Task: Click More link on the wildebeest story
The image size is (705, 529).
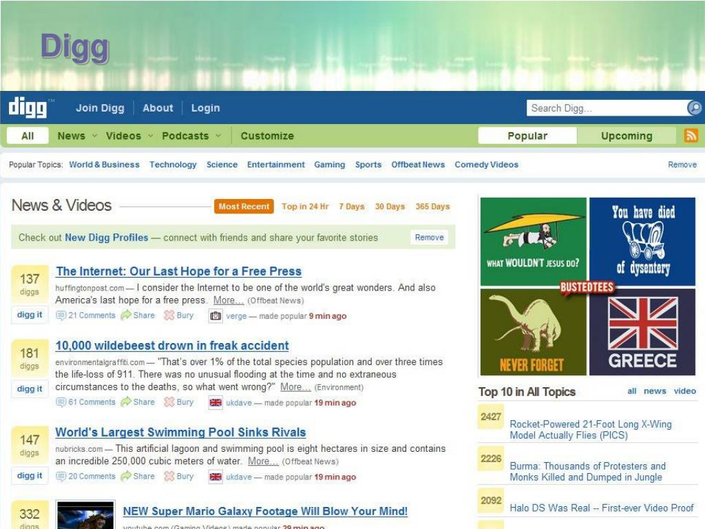Action: (295, 387)
